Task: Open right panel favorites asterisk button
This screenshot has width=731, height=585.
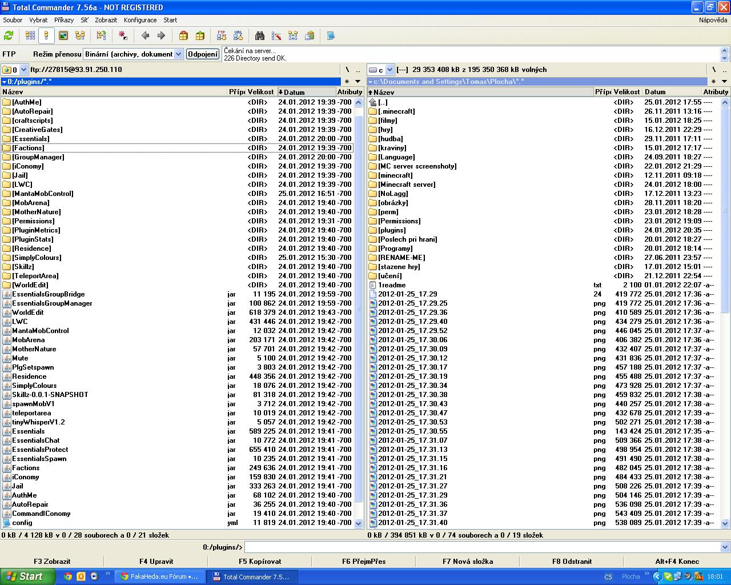Action: (x=713, y=82)
